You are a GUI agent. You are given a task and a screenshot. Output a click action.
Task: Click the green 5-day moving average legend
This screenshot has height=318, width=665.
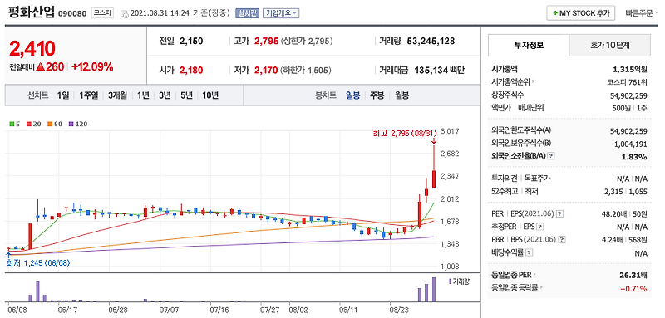click(x=15, y=125)
